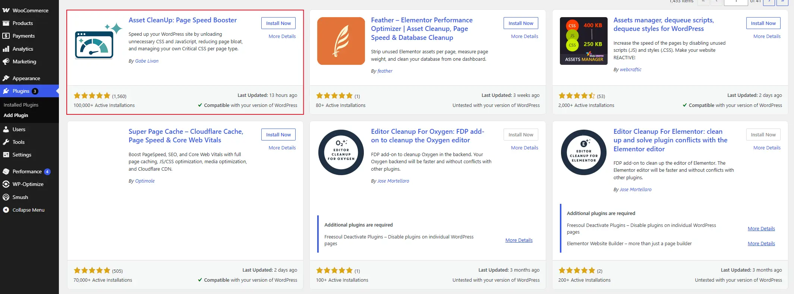Click the Feather plugin orange thumbnail

(341, 41)
